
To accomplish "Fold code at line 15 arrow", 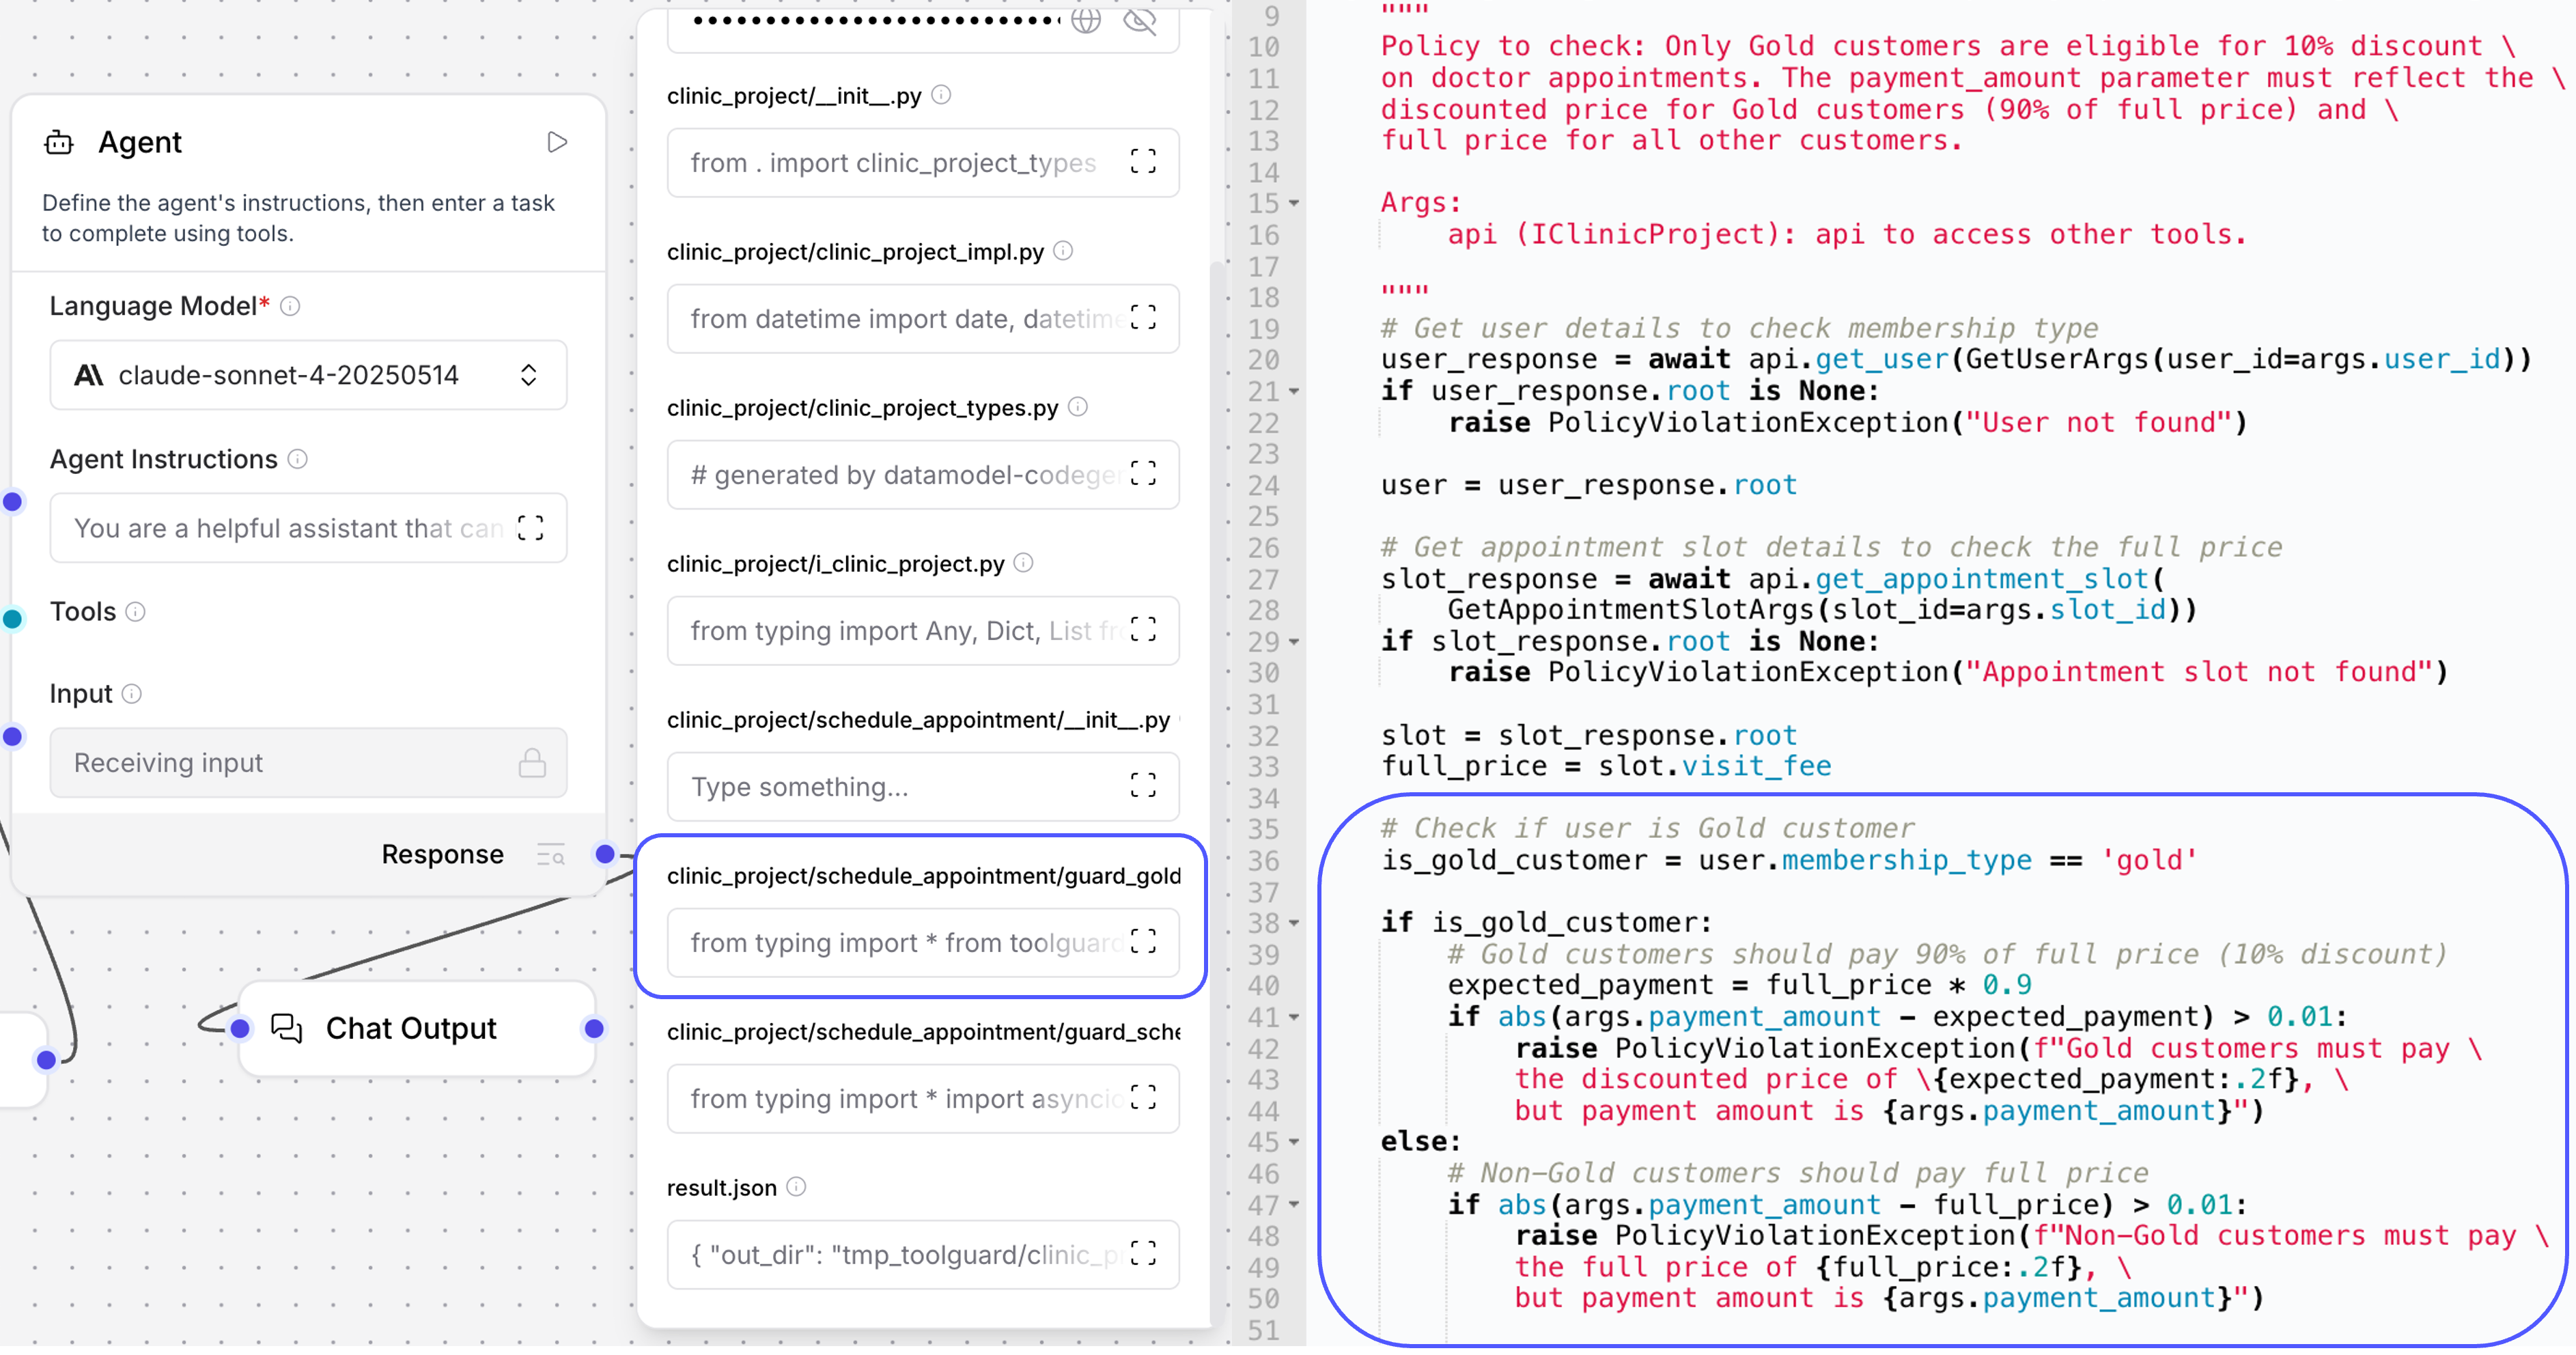I will [x=1294, y=204].
